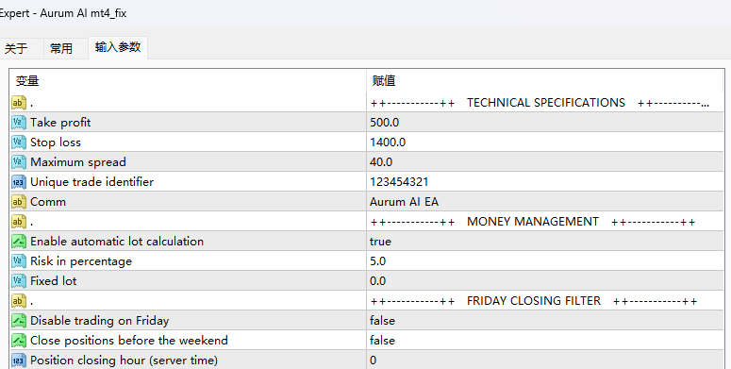This screenshot has height=369, width=731.
Task: Select the Position closing hour value 0
Action: (373, 361)
